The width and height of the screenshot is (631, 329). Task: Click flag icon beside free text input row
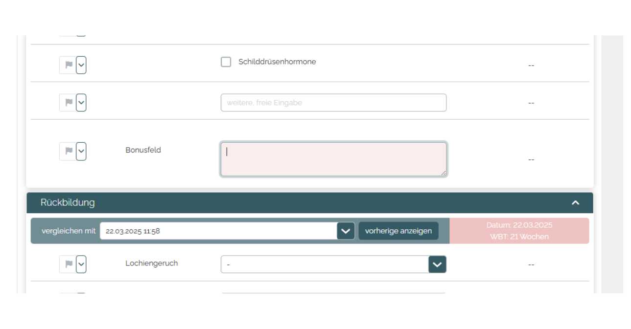68,103
